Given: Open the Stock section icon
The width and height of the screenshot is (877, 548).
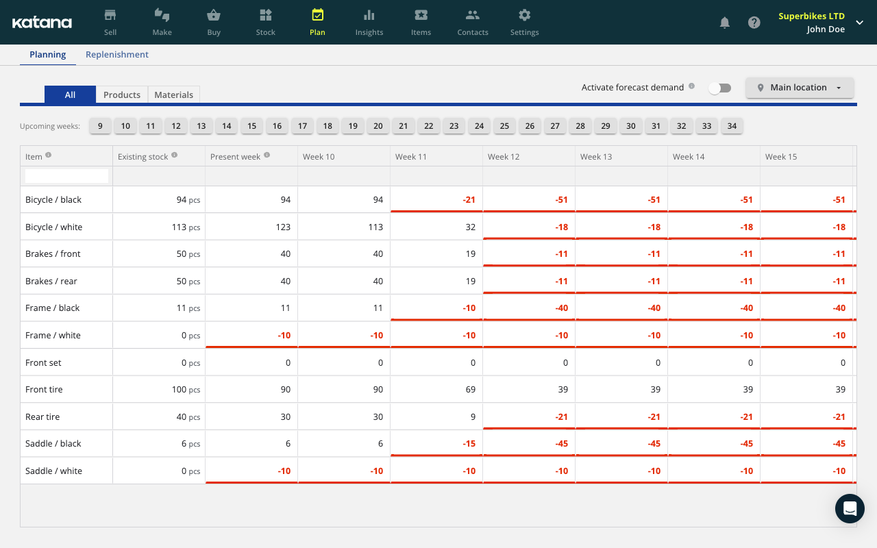Looking at the screenshot, I should 266,15.
